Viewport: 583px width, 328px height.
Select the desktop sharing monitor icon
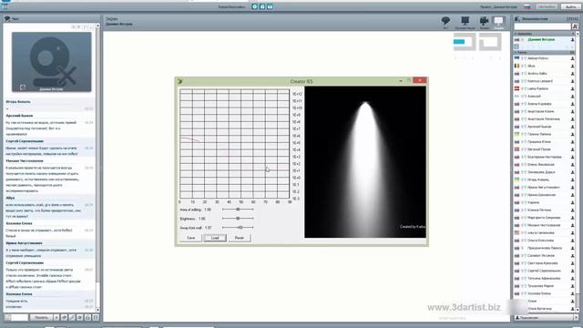tap(465, 21)
